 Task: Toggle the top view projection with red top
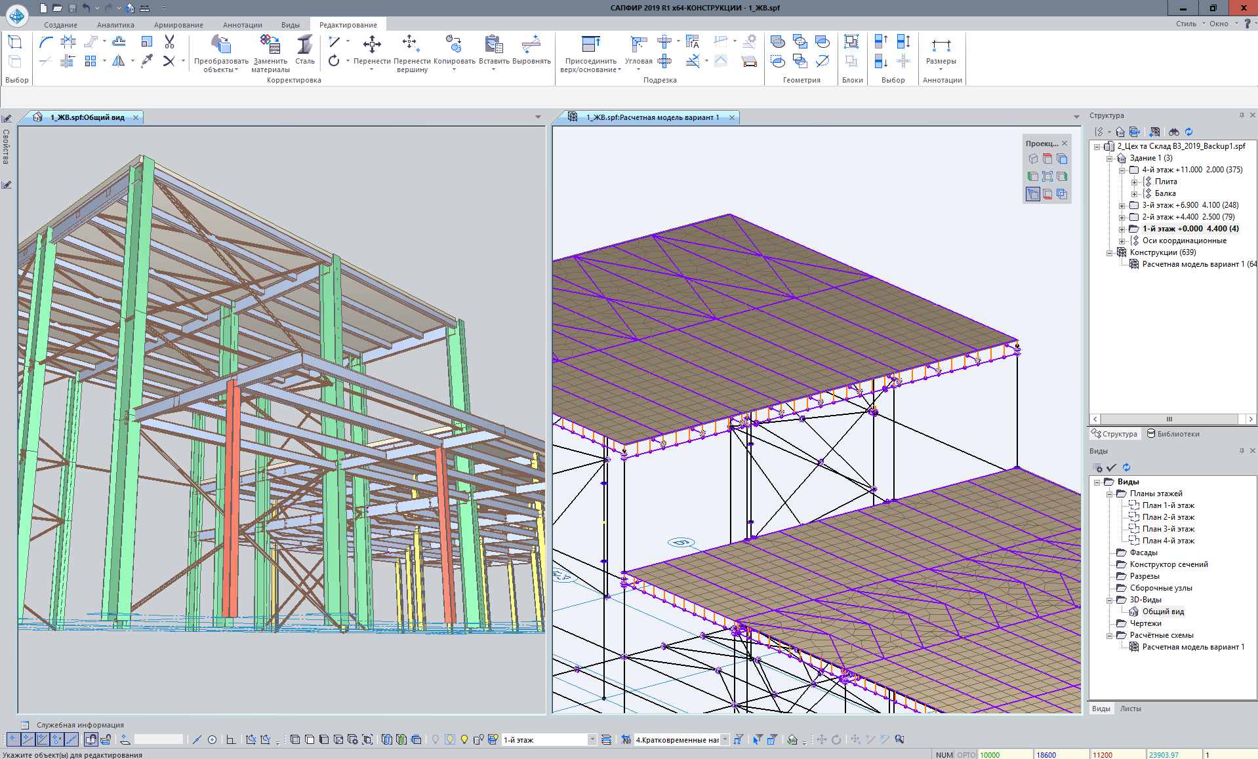tap(1047, 159)
